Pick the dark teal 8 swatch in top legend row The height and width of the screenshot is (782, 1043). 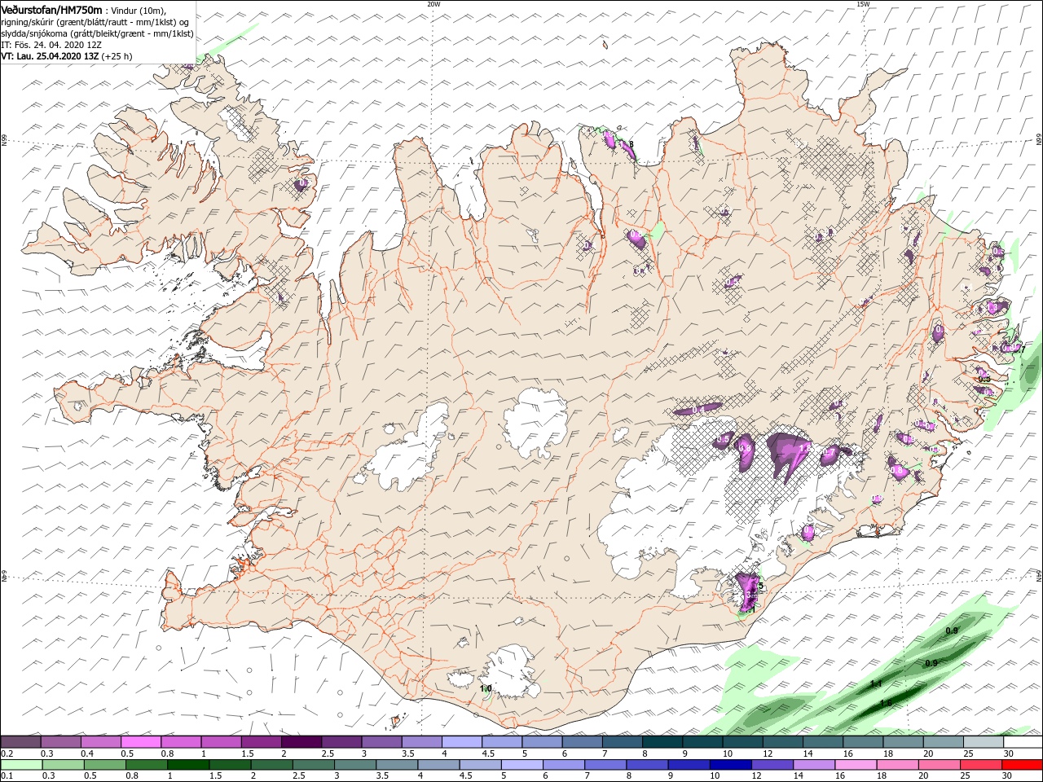(662, 742)
